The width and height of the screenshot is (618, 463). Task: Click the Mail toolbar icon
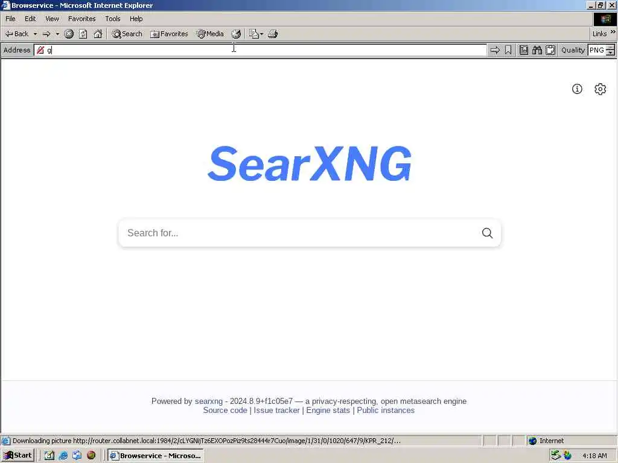pos(254,34)
